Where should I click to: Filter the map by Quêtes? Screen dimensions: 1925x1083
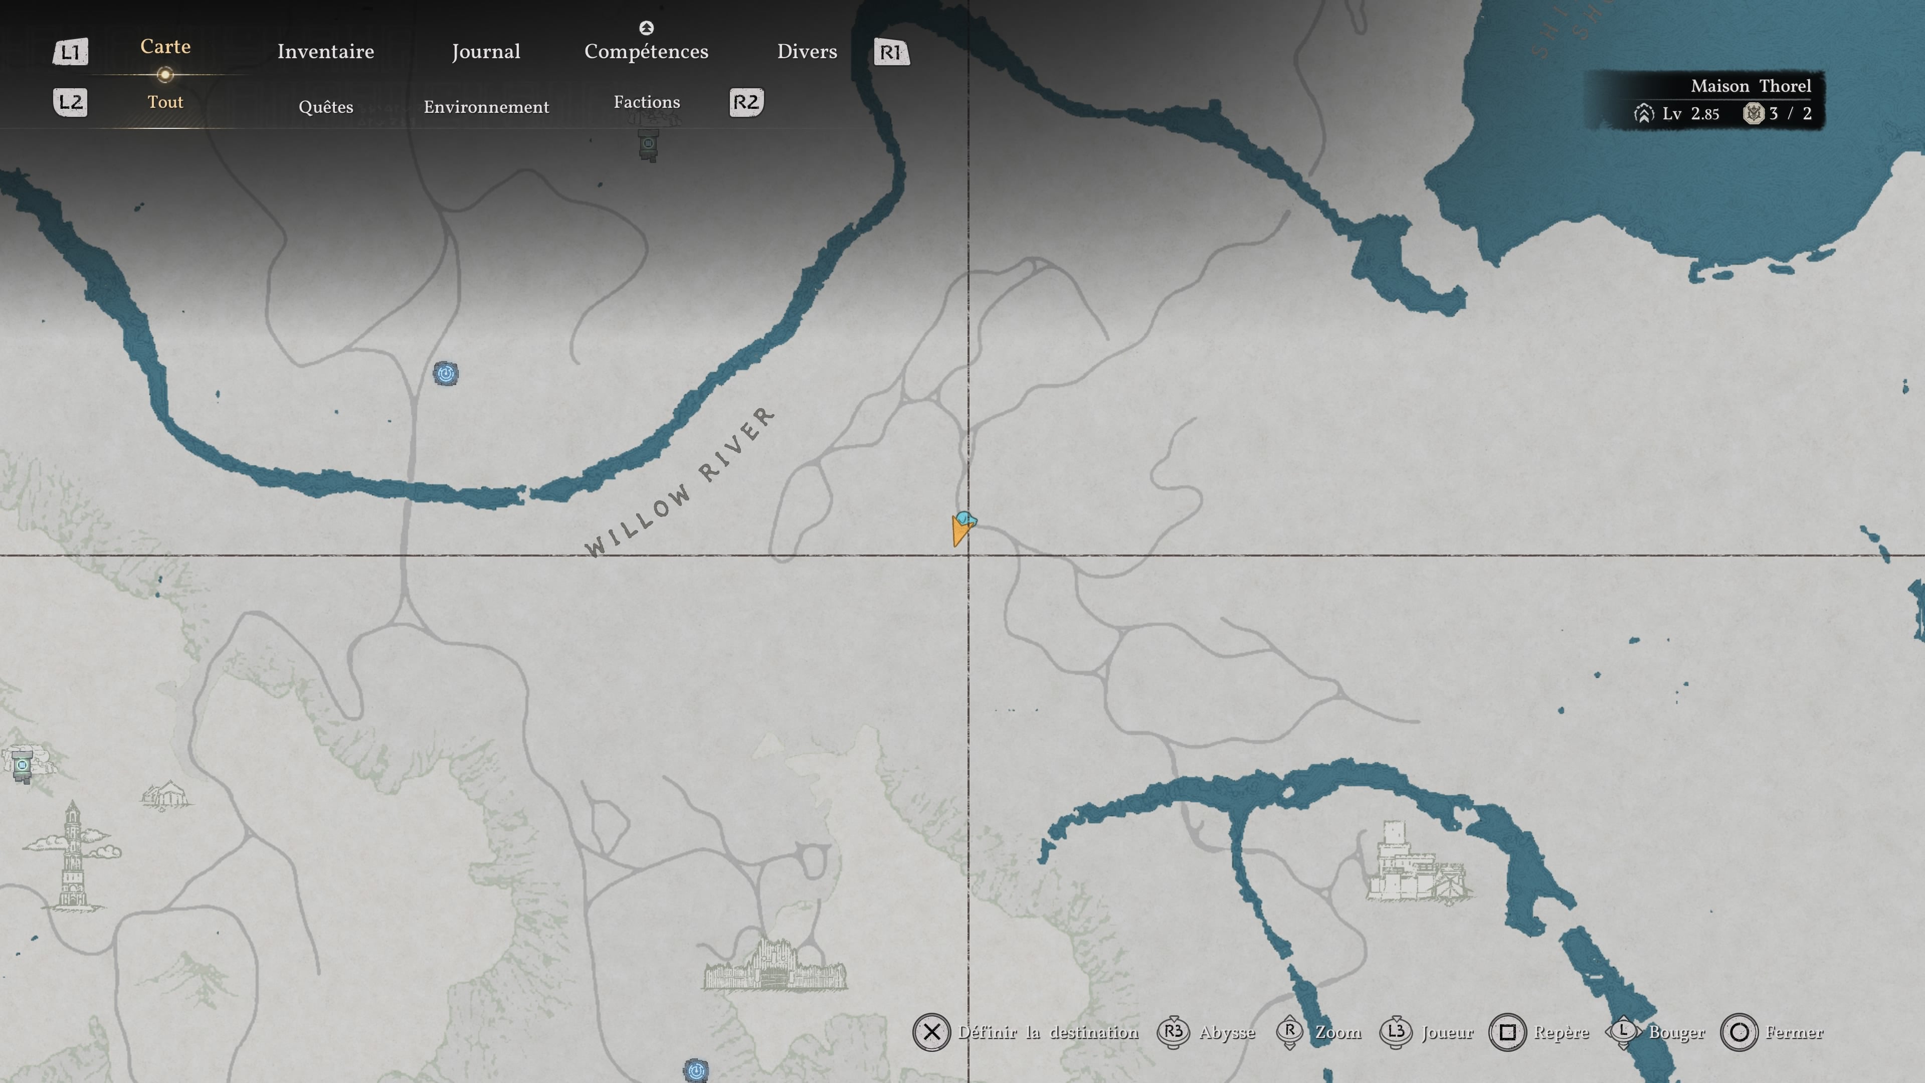pos(326,107)
